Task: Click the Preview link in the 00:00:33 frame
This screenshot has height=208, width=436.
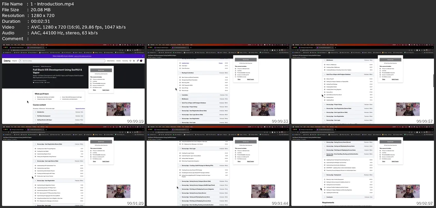Action: coord(220,63)
